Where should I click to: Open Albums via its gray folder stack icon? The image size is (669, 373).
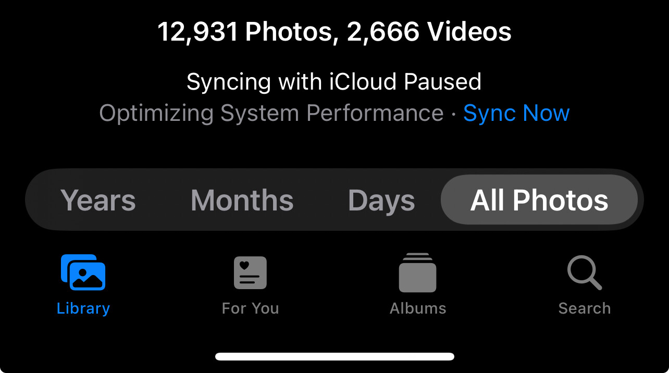[417, 271]
